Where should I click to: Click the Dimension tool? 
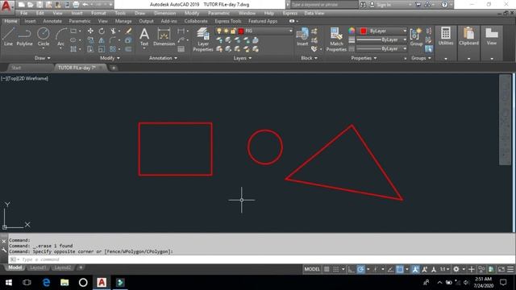click(164, 36)
